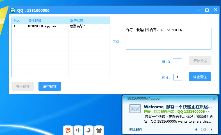Screen dimensions: 221x135
Task: Open the shirt skin icon in IME toolbar
Action: pyautogui.click(x=99, y=130)
